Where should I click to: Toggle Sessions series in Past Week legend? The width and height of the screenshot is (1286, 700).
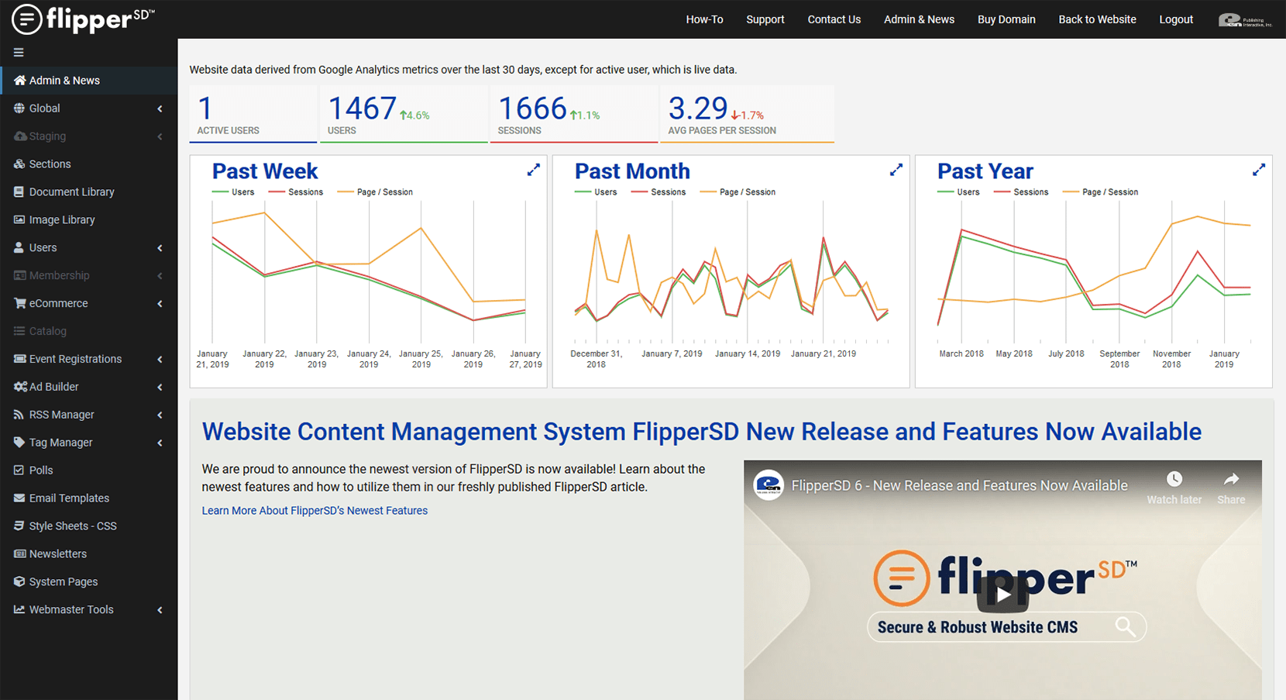click(296, 192)
